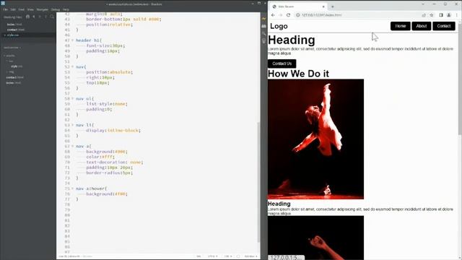Open the Chrome profile avatar
The image size is (462, 260).
tap(449, 15)
